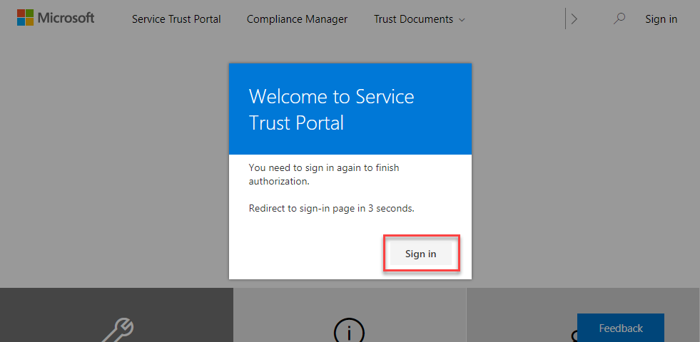
Task: Expand header with right chevron arrow
Action: 574,19
